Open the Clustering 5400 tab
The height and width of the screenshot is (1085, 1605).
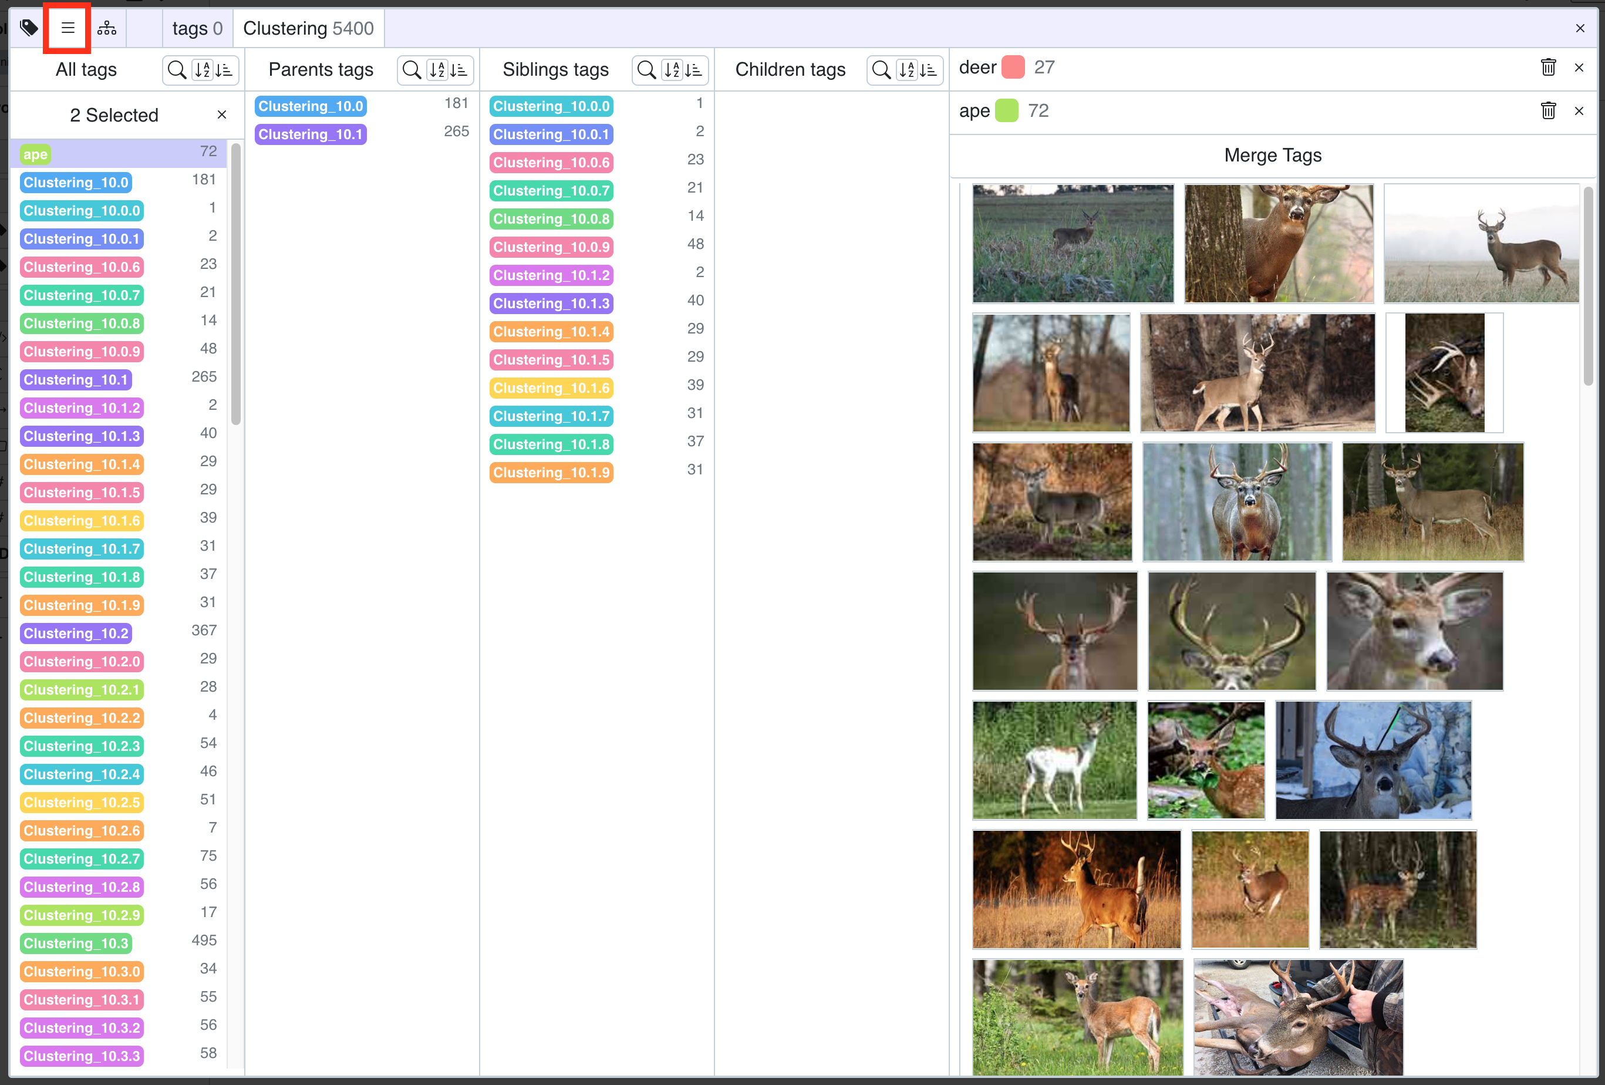308,28
